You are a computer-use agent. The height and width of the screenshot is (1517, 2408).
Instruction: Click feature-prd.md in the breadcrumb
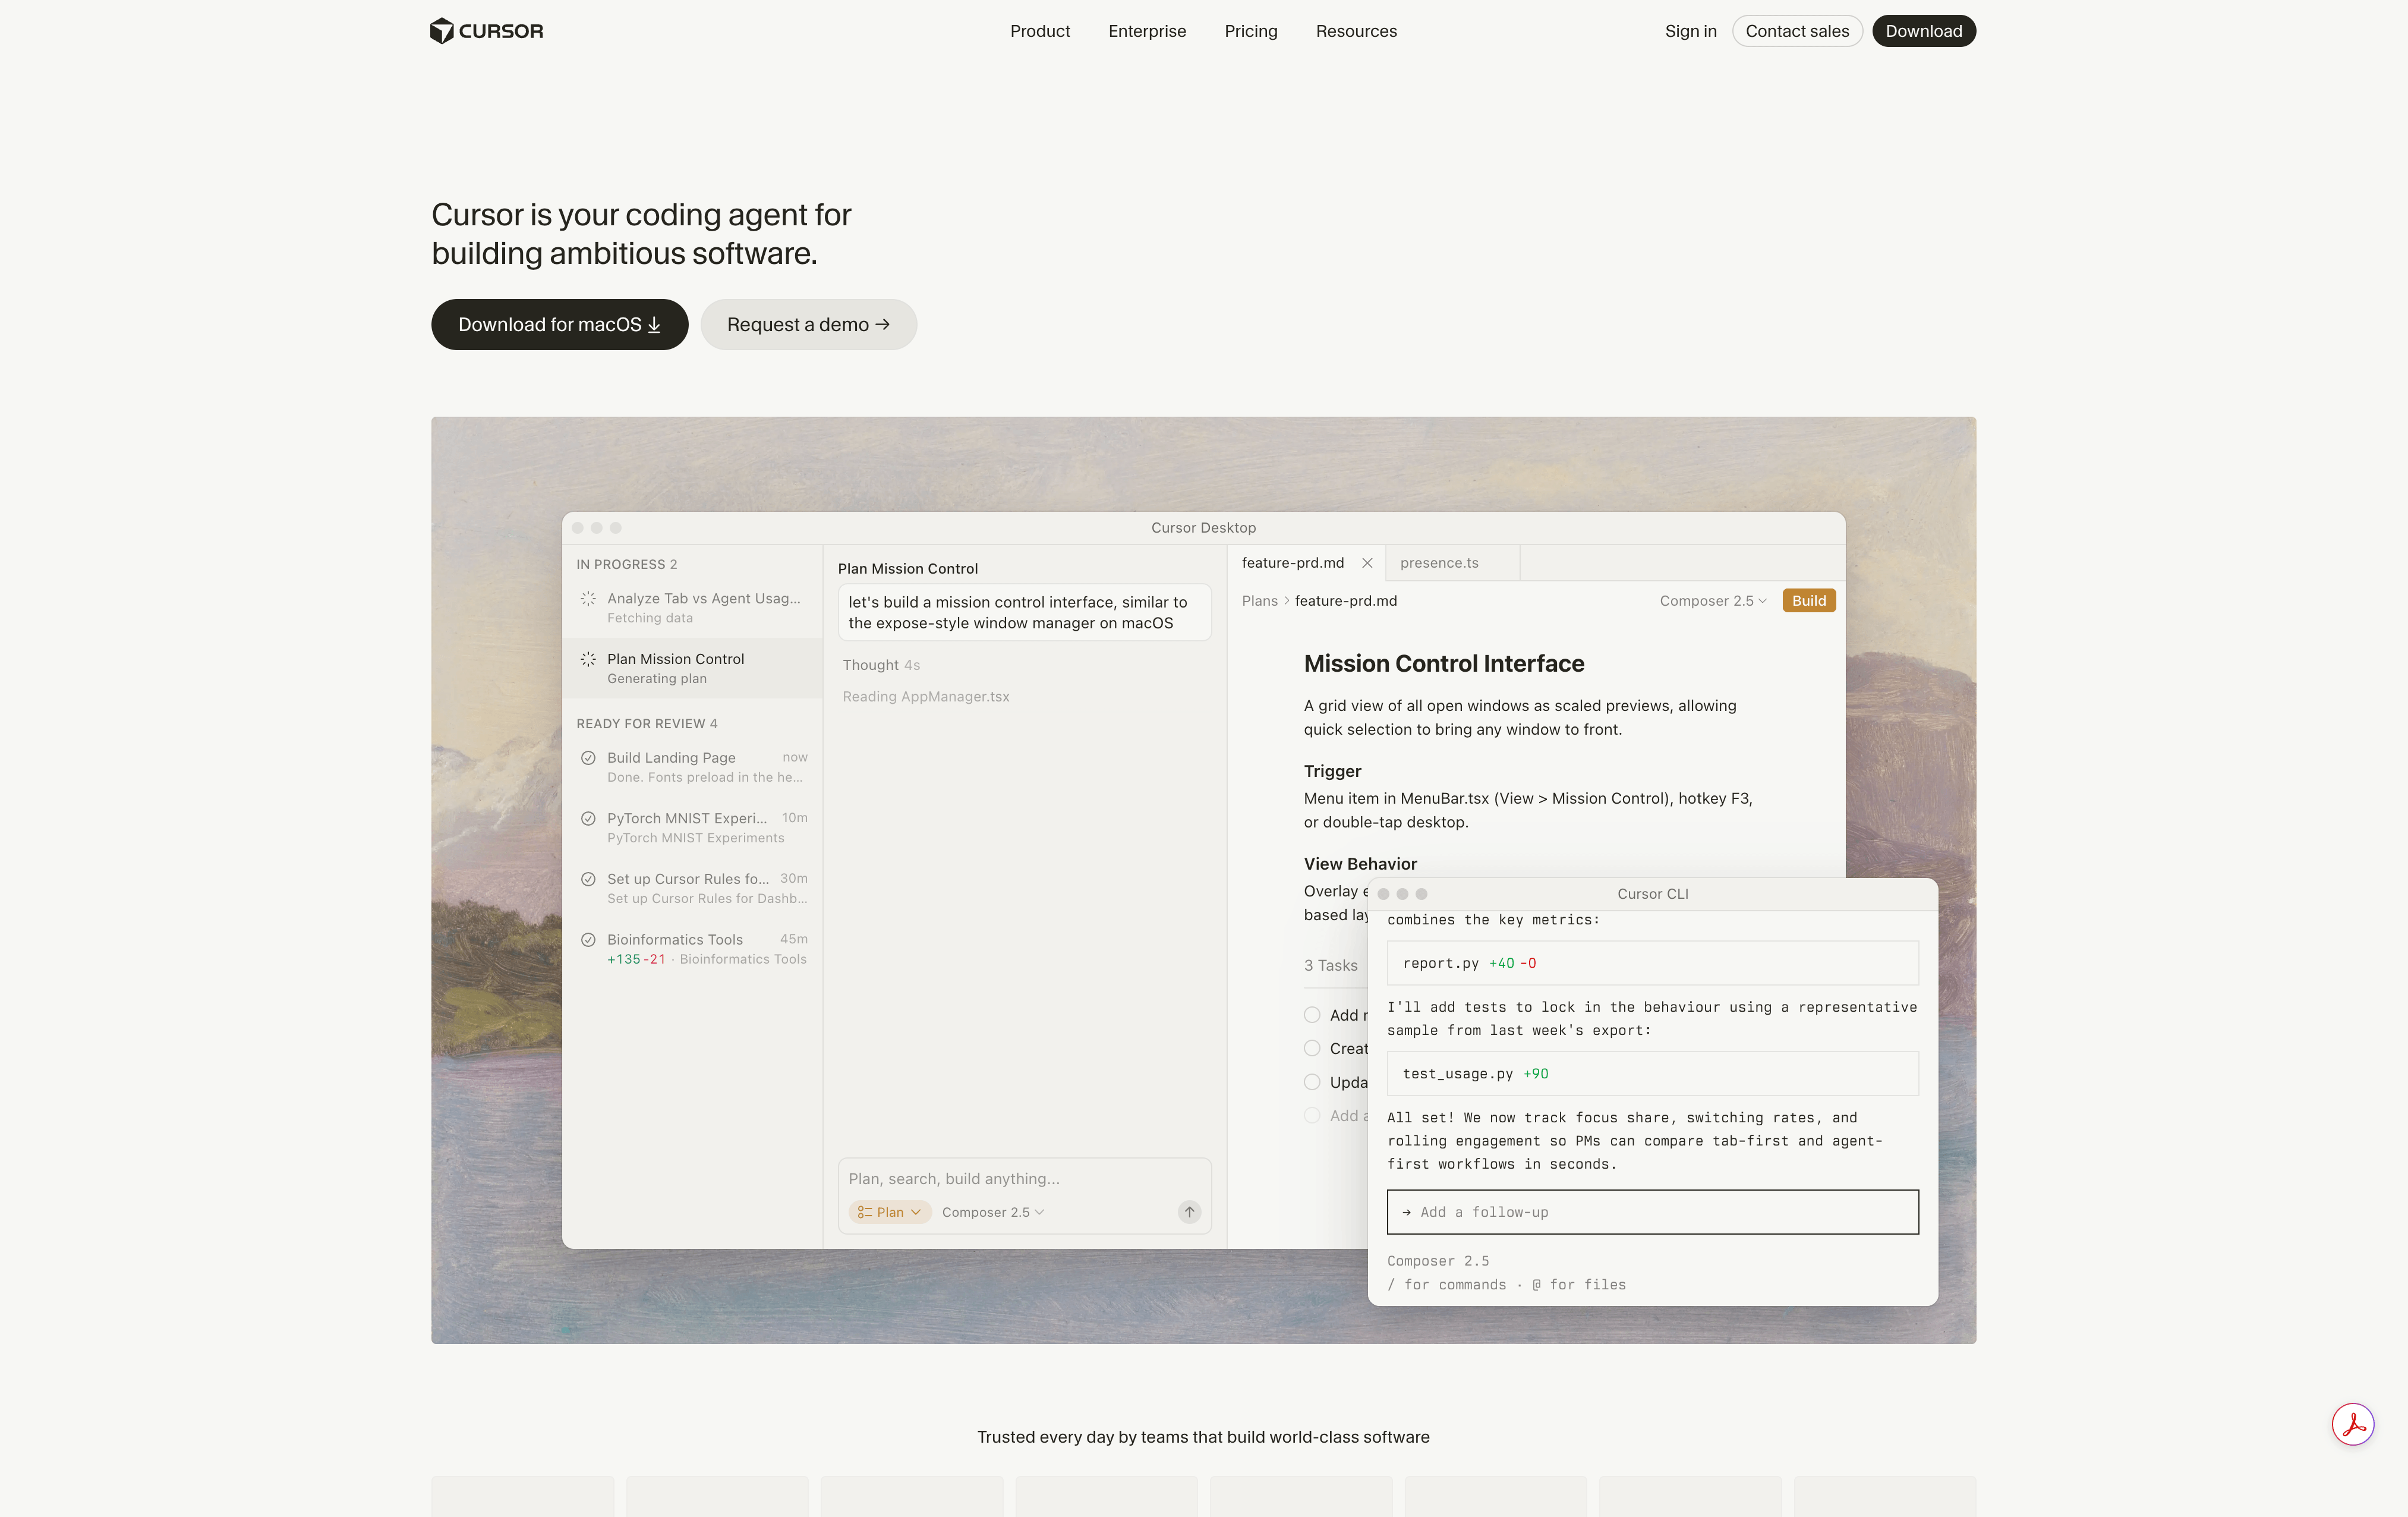tap(1346, 601)
